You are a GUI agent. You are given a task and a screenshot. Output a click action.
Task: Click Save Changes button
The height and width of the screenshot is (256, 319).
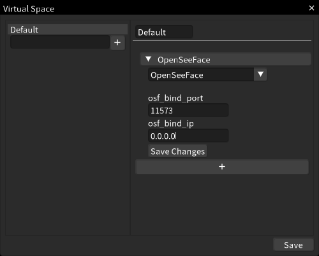coord(177,151)
